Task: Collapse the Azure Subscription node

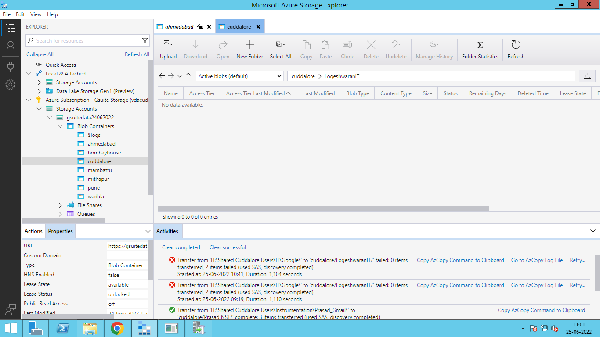Action: pyautogui.click(x=29, y=100)
